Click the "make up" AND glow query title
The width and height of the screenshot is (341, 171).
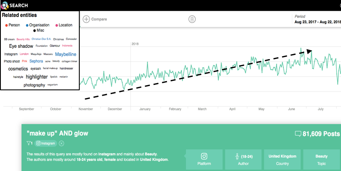pos(58,133)
